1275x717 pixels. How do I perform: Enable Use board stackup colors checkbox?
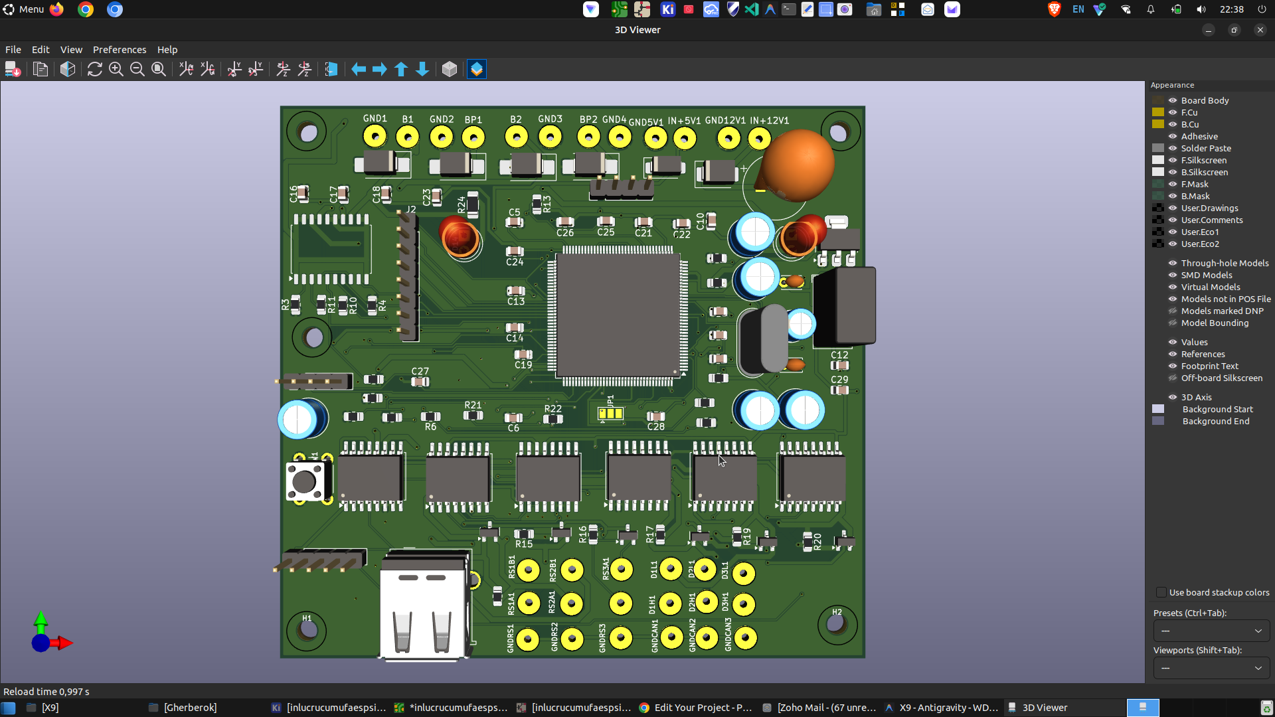tap(1161, 592)
